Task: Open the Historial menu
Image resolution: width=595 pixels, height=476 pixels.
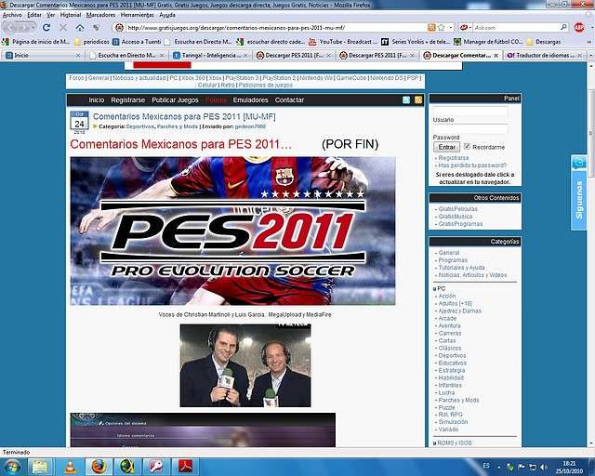Action: [x=71, y=15]
